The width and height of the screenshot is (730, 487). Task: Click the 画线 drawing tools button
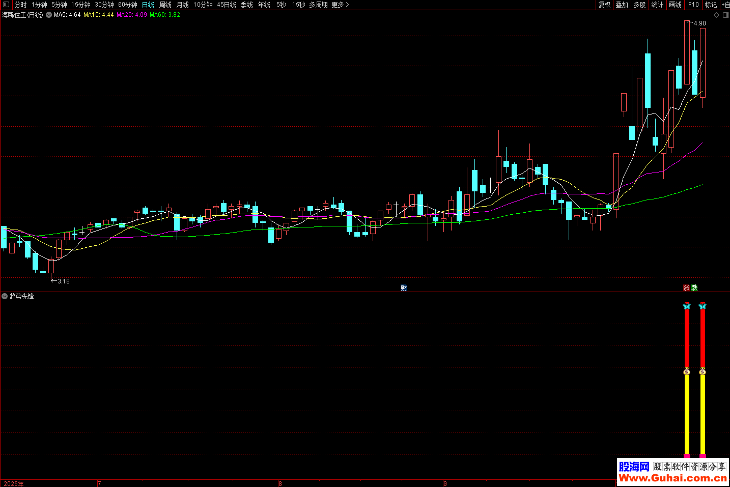[675, 5]
